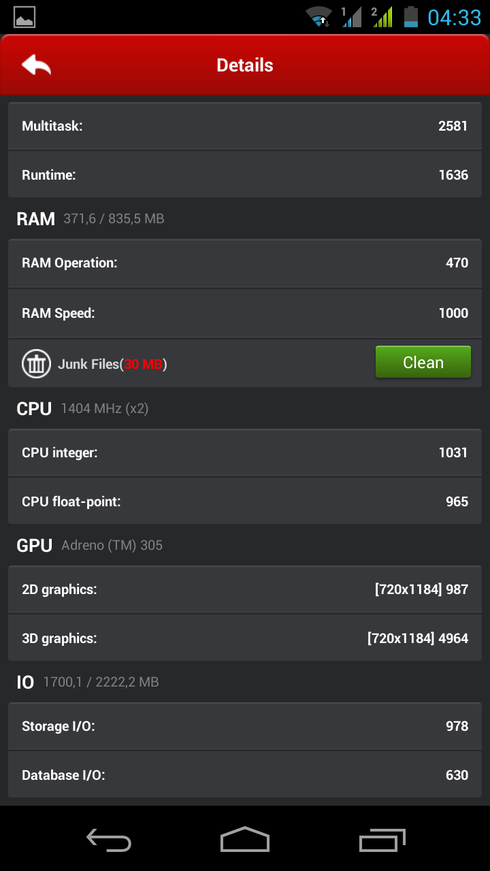Select the Database I/O score row
This screenshot has height=871, width=490.
pyautogui.click(x=245, y=775)
